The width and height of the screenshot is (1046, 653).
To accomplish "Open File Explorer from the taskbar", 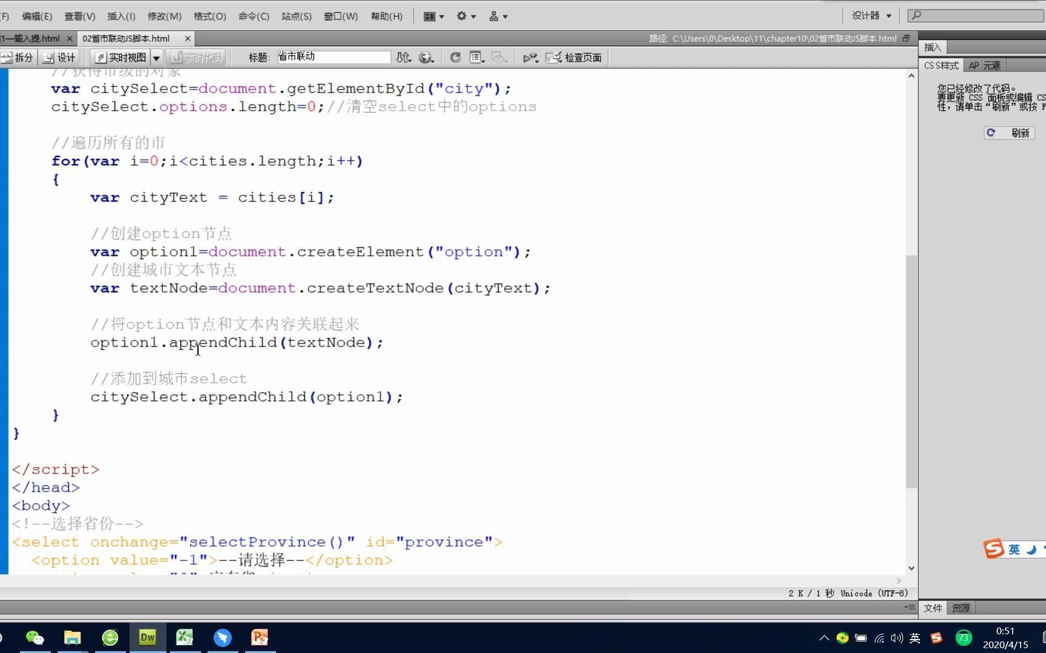I will (x=73, y=637).
